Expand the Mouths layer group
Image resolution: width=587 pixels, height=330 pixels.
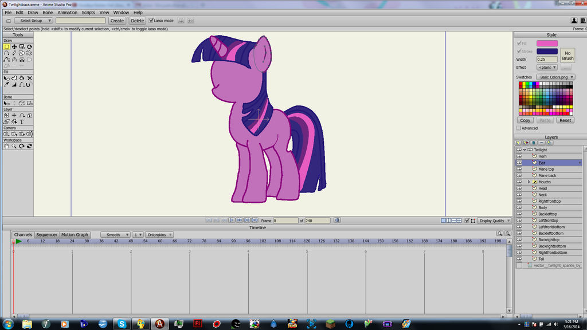(x=529, y=182)
